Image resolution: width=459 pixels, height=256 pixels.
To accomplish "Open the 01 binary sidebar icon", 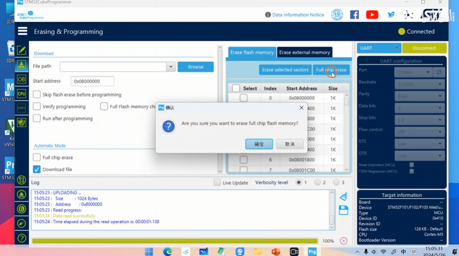I will click(x=21, y=180).
